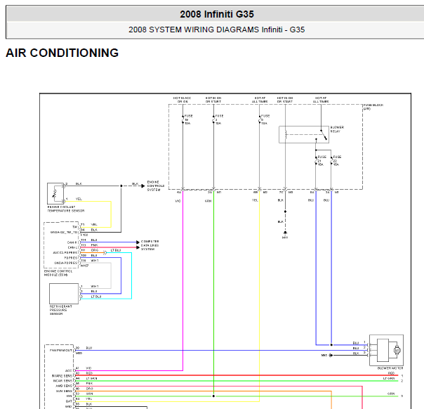Click the M11 ground symbol
424x409 pixels.
click(x=285, y=233)
